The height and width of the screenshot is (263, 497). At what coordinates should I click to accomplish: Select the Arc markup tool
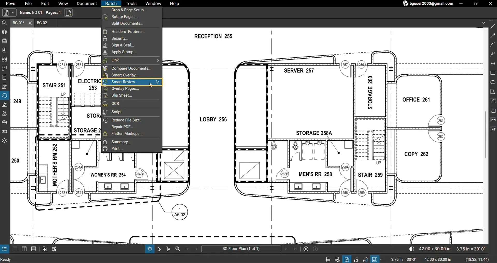coord(493,45)
